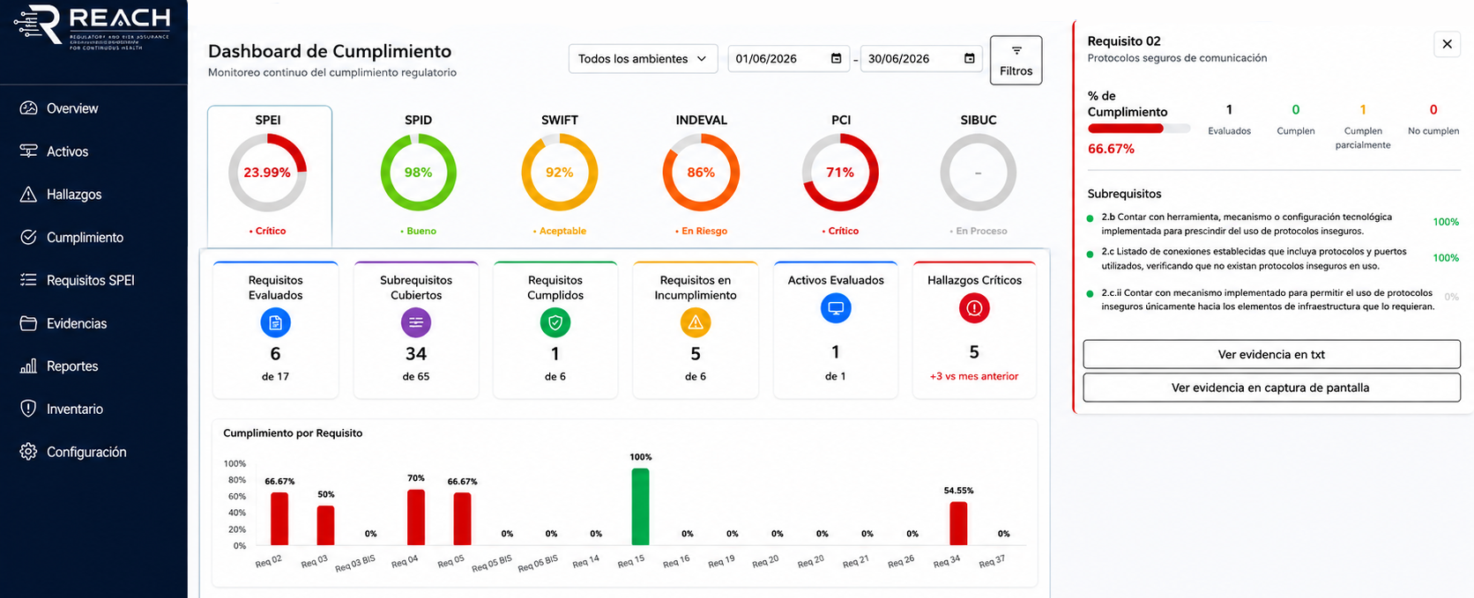Click the green shield icon in Requisitos Cumplidos

(x=555, y=323)
